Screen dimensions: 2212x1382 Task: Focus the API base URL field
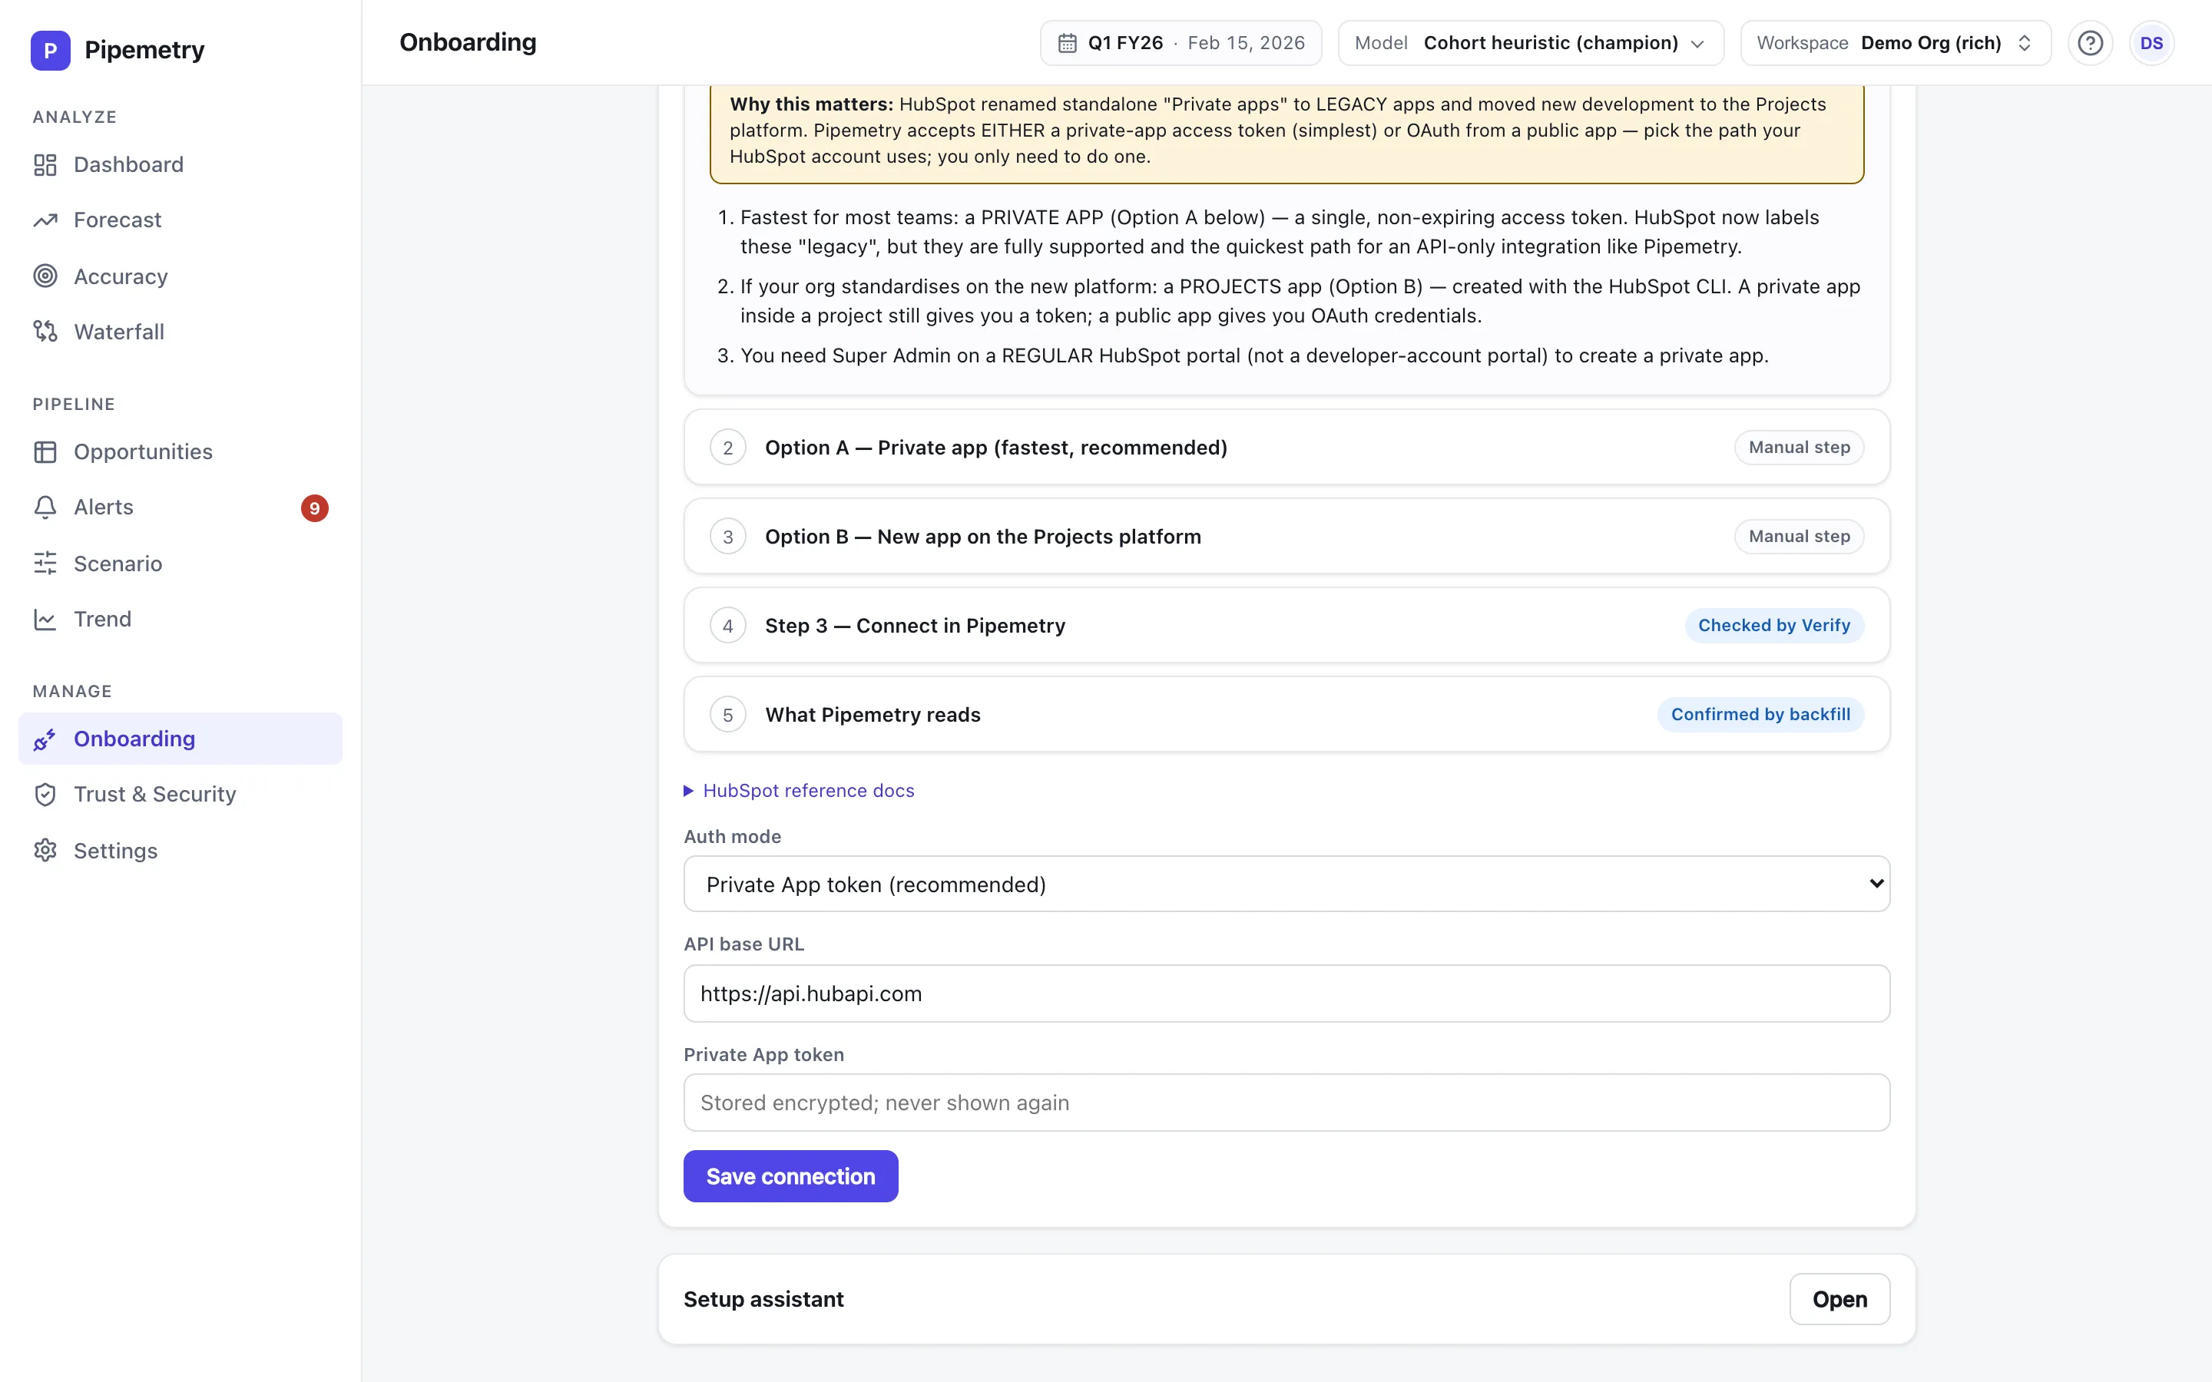click(x=1286, y=994)
